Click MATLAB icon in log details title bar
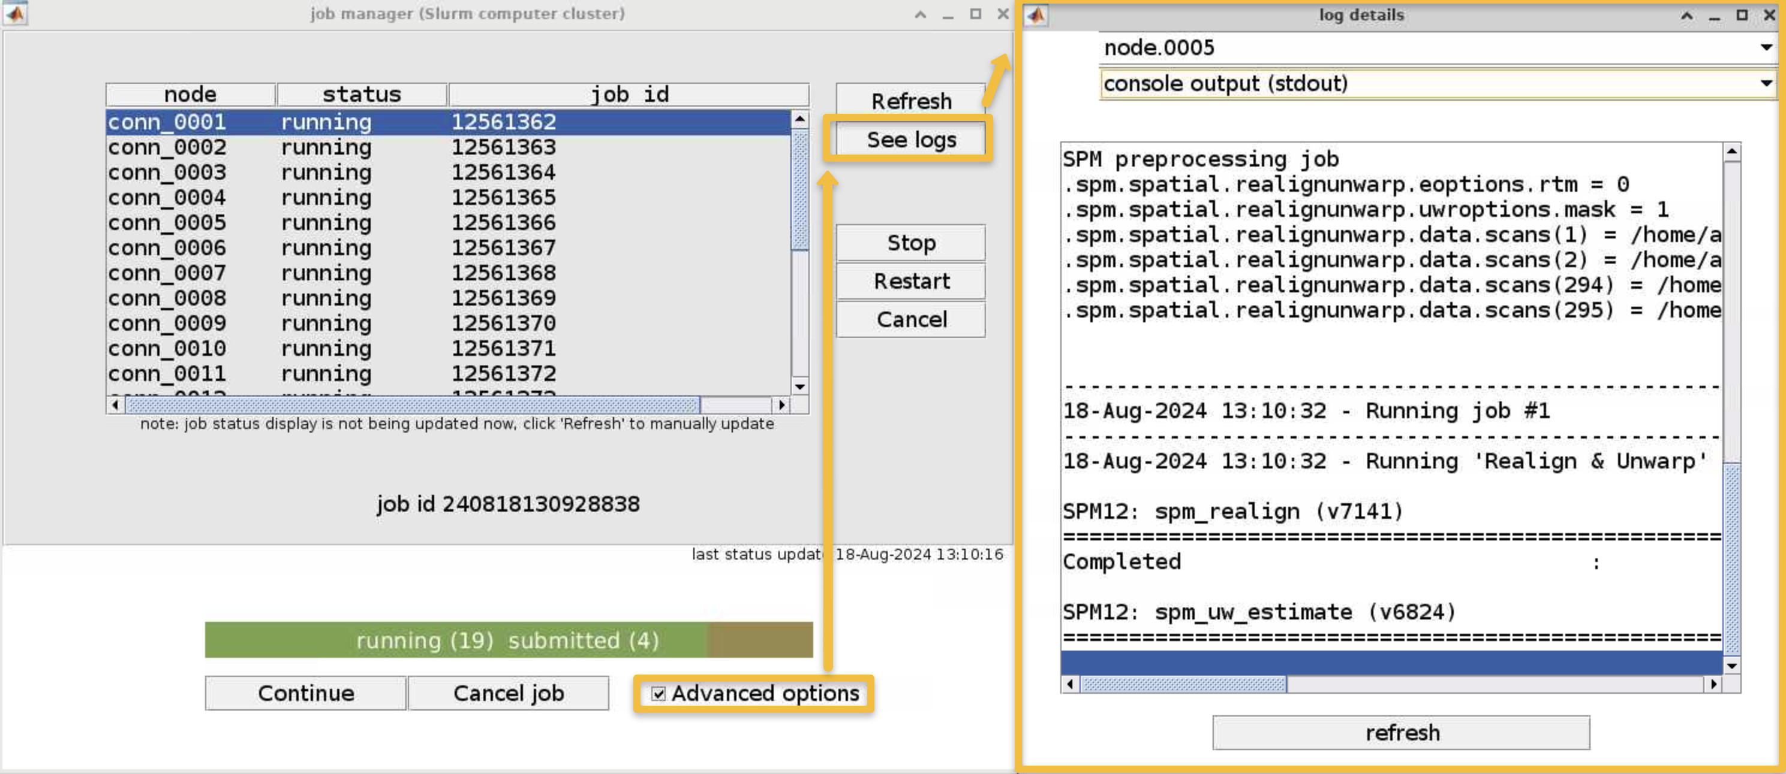This screenshot has width=1786, height=774. pos(1036,15)
